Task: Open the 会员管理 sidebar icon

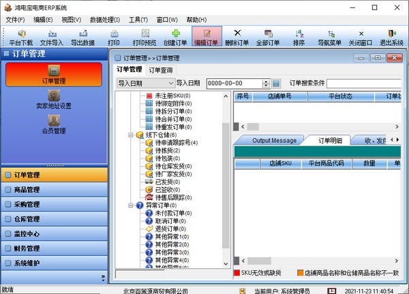Action: [x=55, y=122]
